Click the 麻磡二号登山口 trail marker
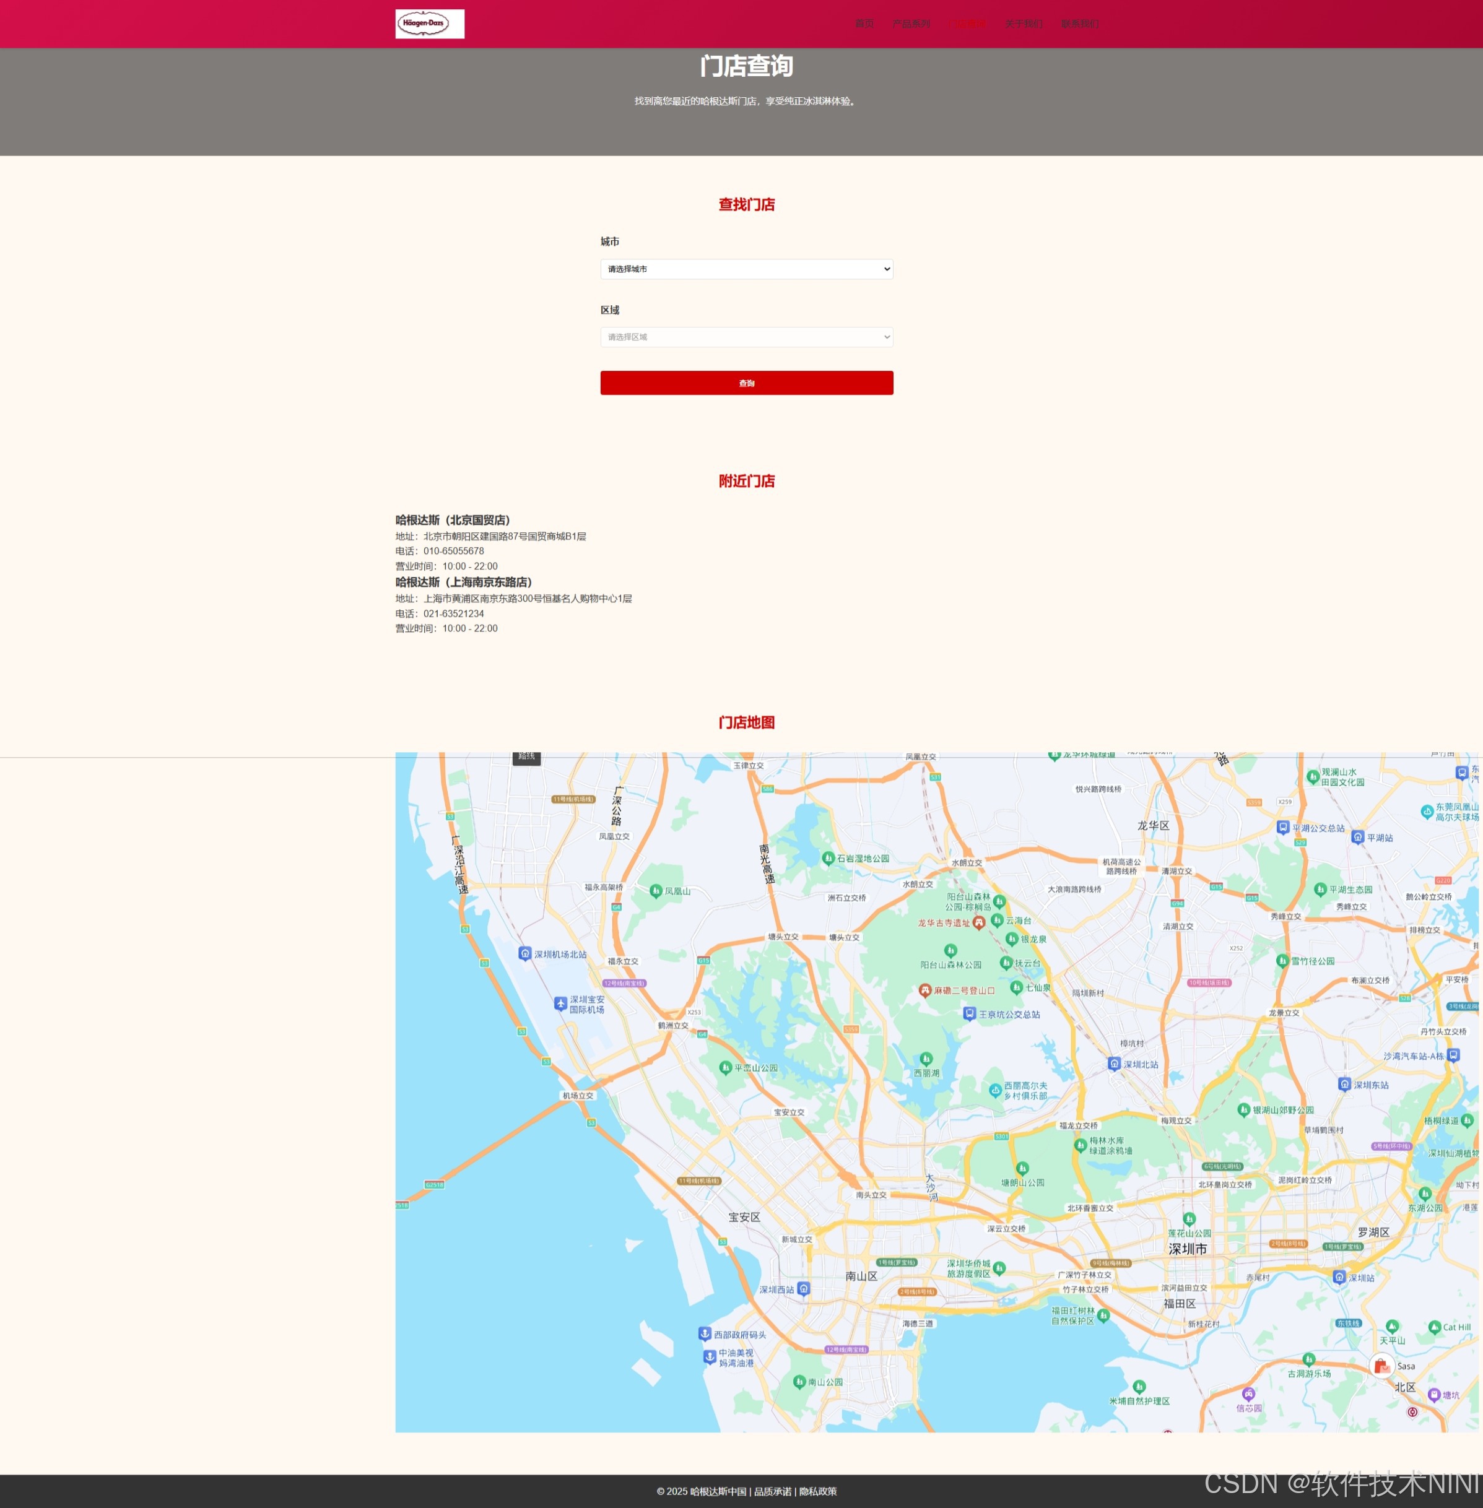 pos(924,990)
